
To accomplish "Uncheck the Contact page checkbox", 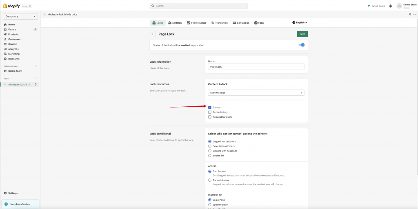I will coord(210,108).
